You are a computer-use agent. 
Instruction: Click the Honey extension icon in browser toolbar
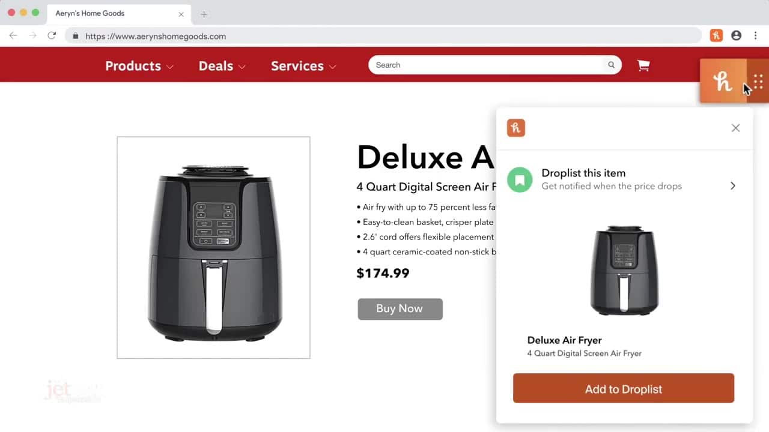point(716,35)
